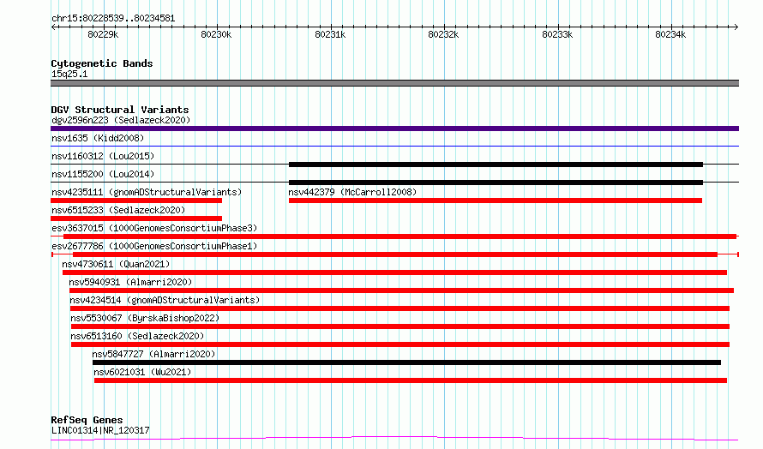The image size is (763, 449).
Task: Click the black nsv5847727 variant bar
Action: (407, 362)
